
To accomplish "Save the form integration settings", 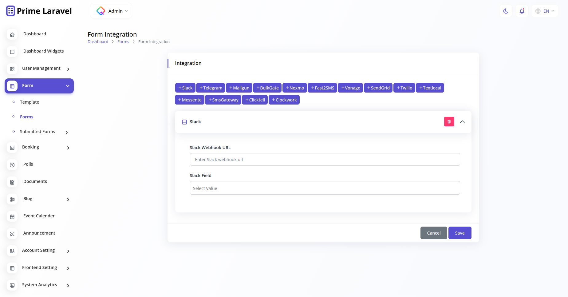I will 460,233.
